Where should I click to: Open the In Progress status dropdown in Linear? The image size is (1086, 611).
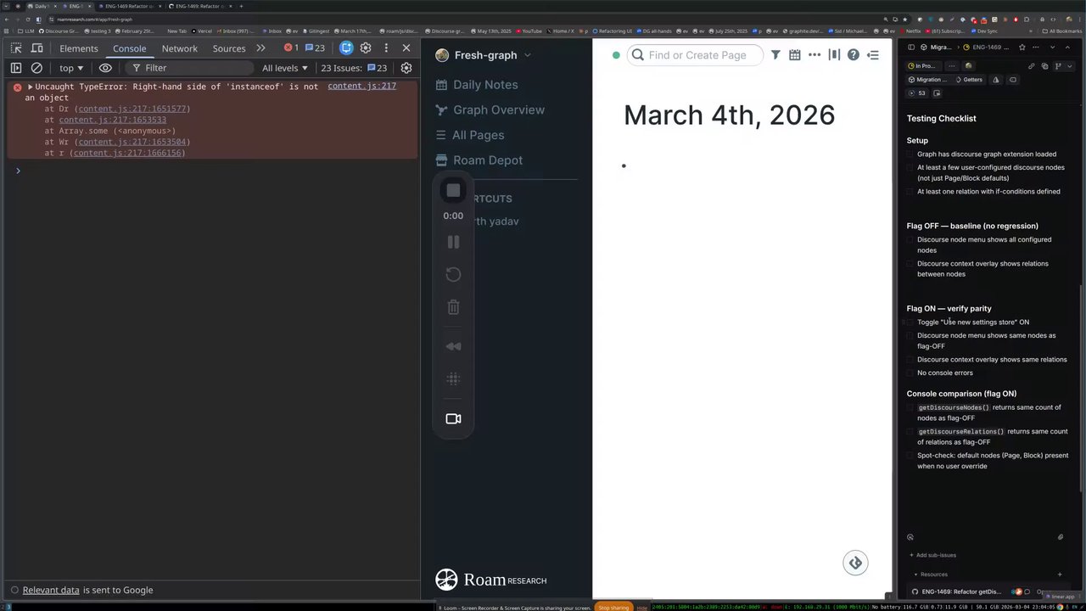pyautogui.click(x=922, y=65)
